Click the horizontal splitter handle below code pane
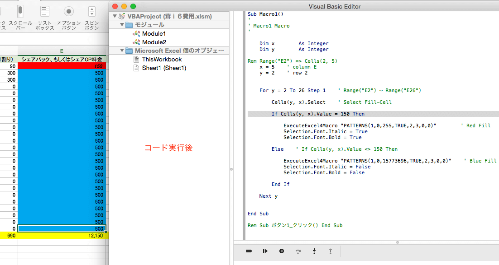 coord(398,242)
